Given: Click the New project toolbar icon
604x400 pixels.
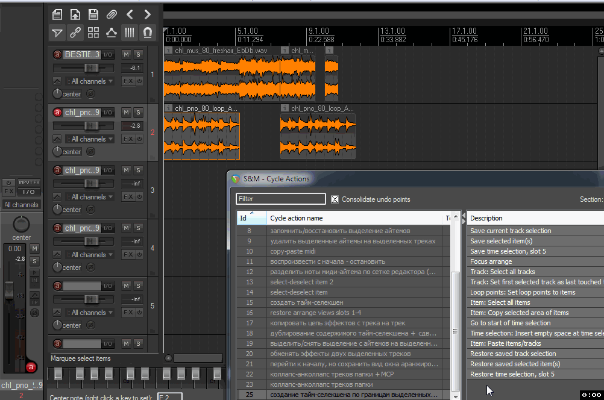Looking at the screenshot, I should 57,14.
